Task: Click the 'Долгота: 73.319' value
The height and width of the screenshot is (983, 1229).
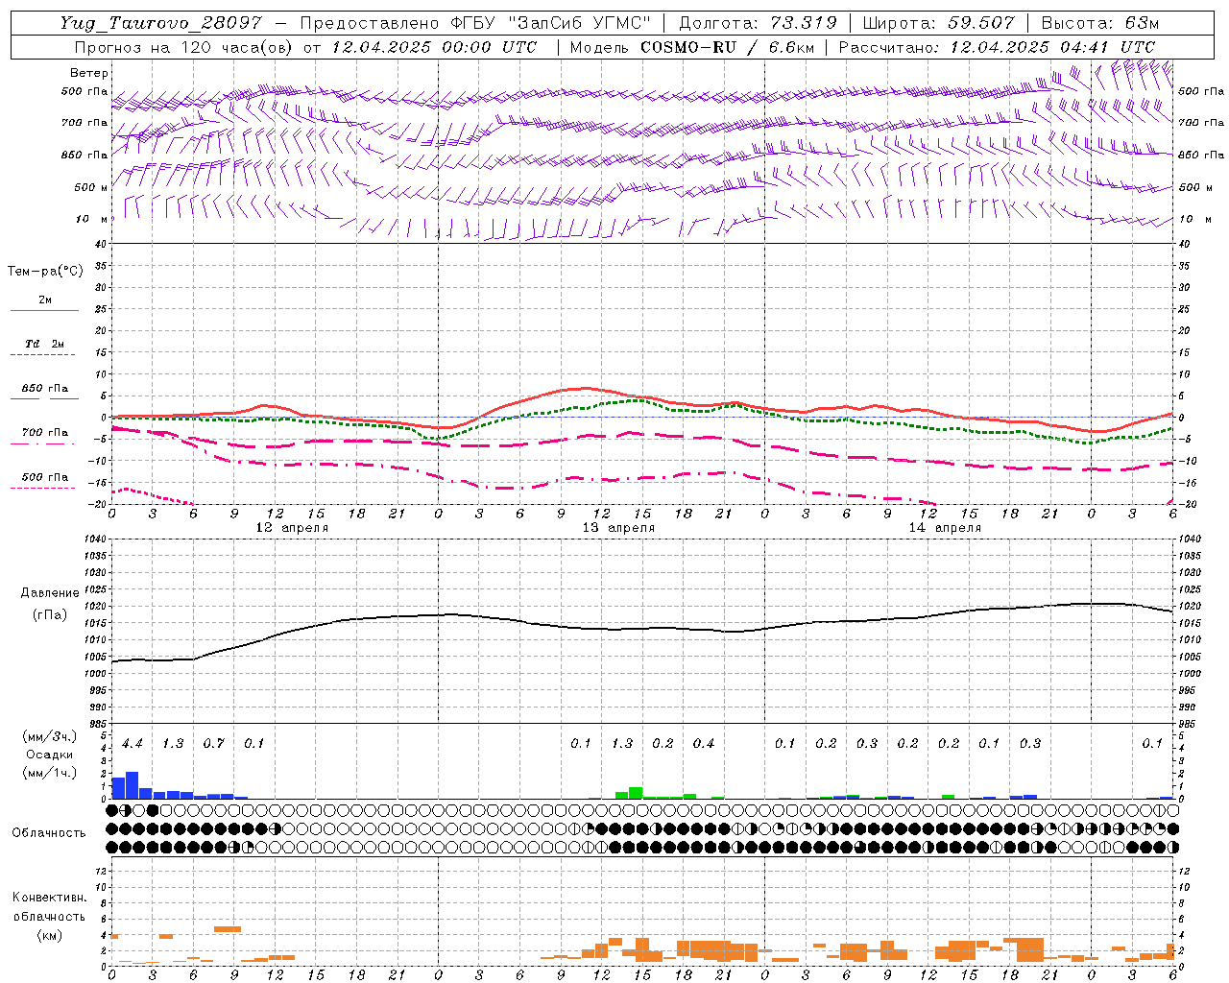Action: [x=758, y=23]
